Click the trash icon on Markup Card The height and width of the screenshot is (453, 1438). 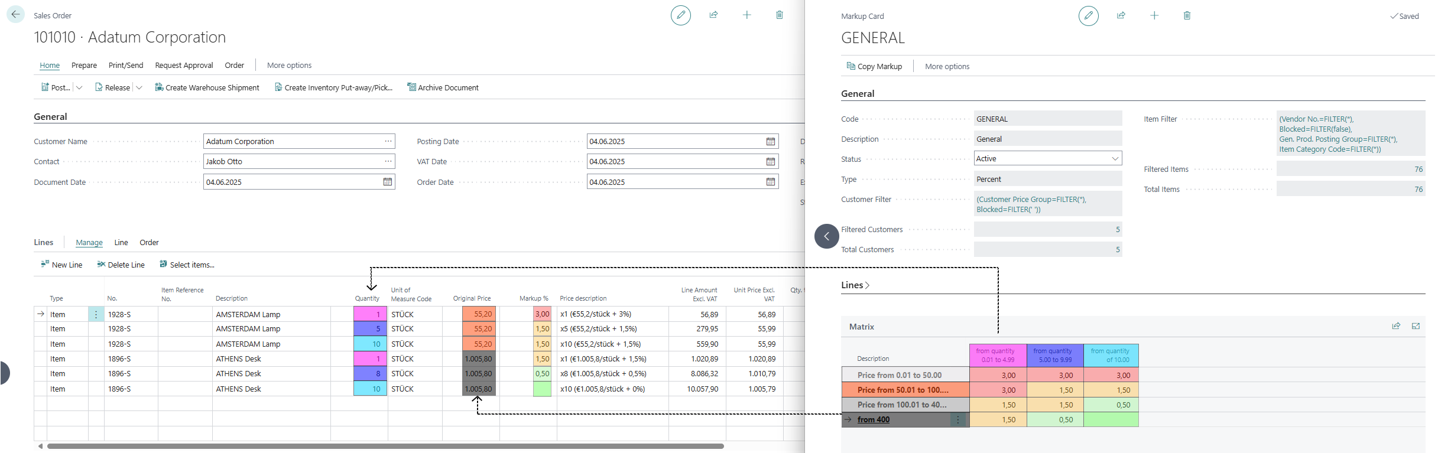click(x=1187, y=15)
